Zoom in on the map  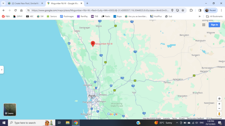(x=219, y=104)
